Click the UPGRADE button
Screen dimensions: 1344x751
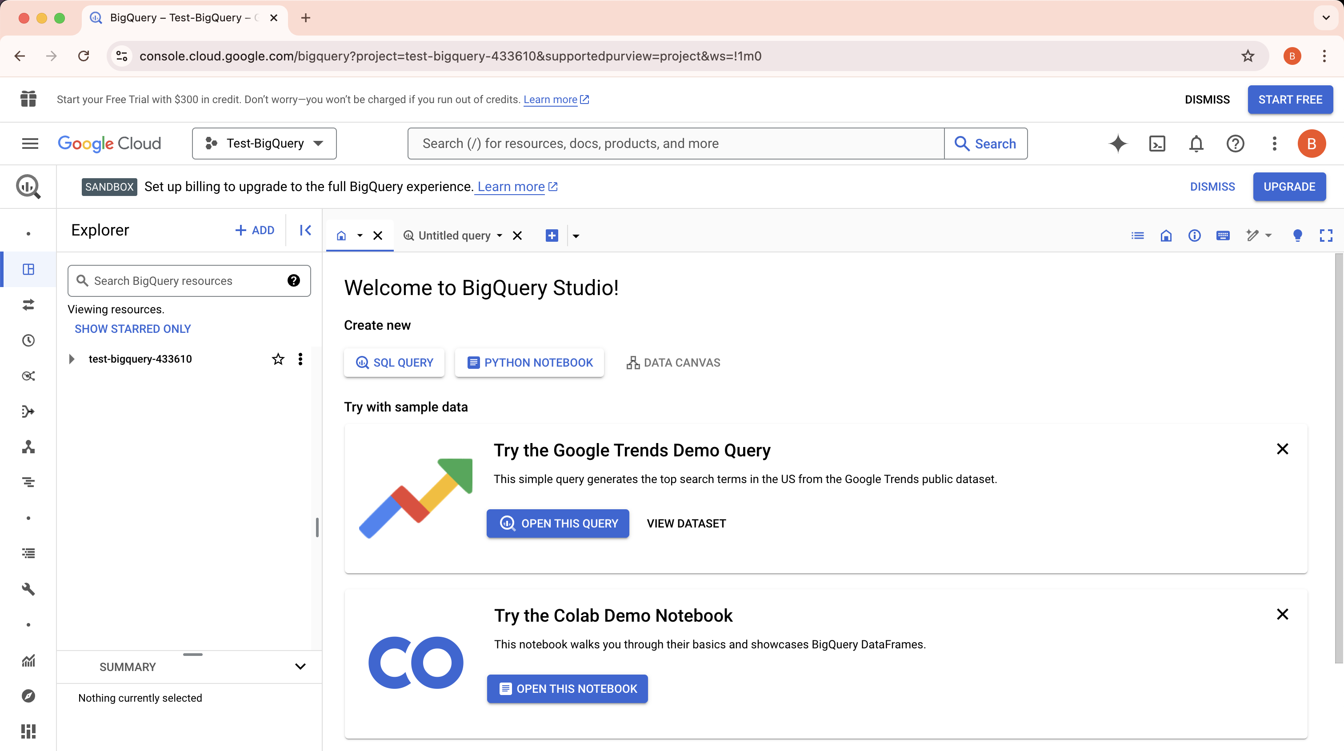coord(1289,187)
